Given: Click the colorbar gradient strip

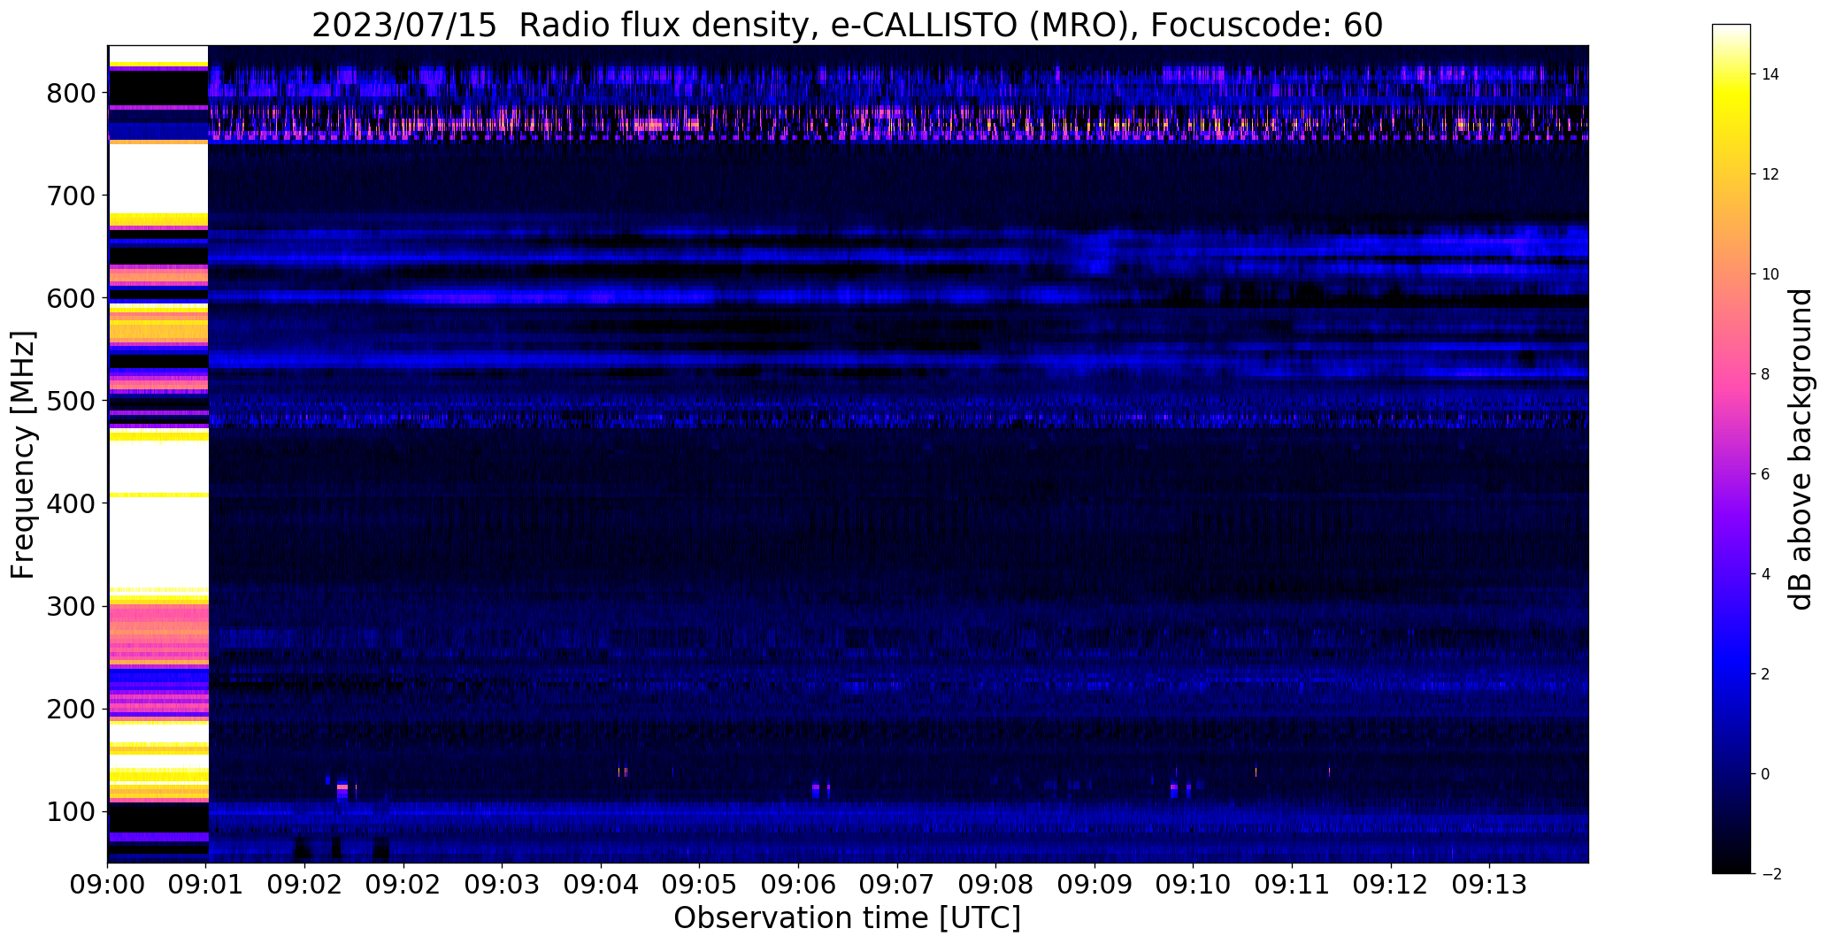Looking at the screenshot, I should tap(1731, 449).
